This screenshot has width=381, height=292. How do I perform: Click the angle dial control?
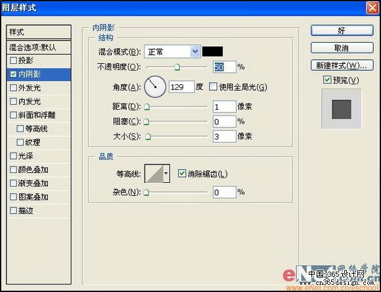coord(155,87)
